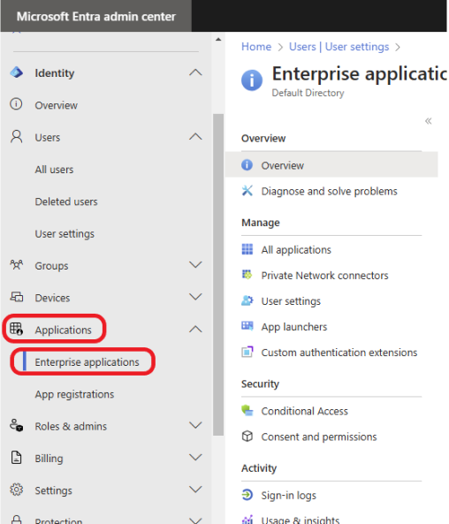This screenshot has width=449, height=524.
Task: Click the Settings gear icon
Action: [17, 490]
